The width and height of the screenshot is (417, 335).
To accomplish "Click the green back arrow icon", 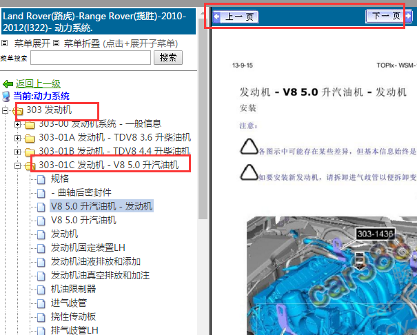I will point(8,84).
